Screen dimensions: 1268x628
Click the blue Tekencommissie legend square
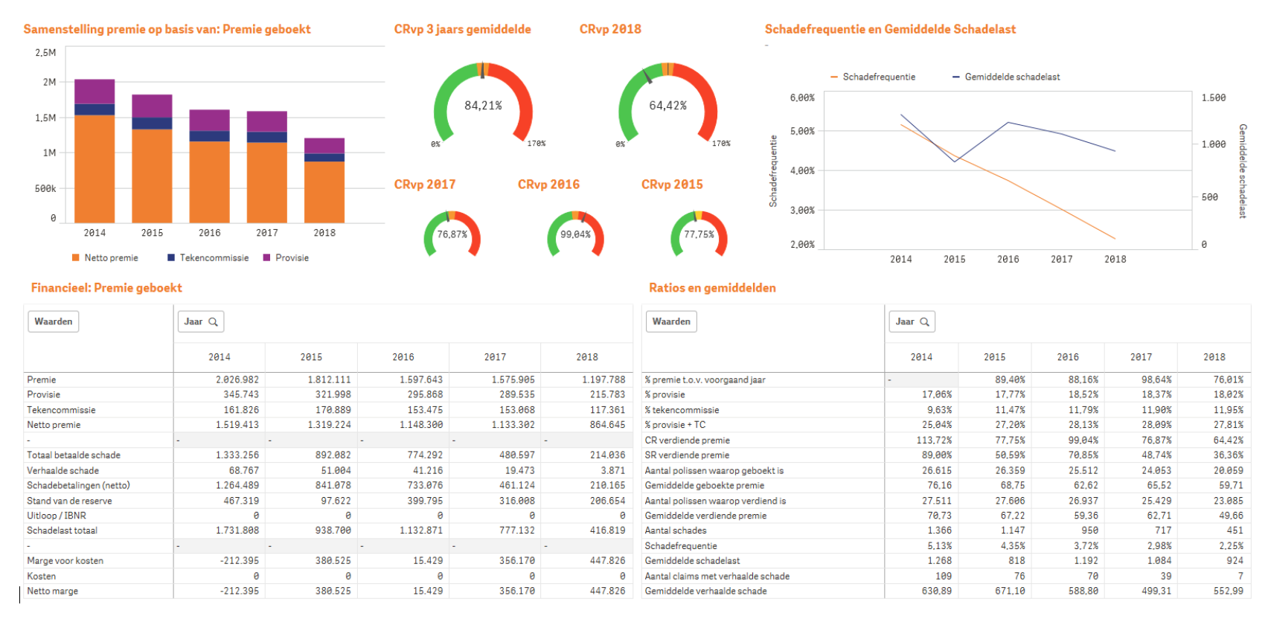click(171, 257)
